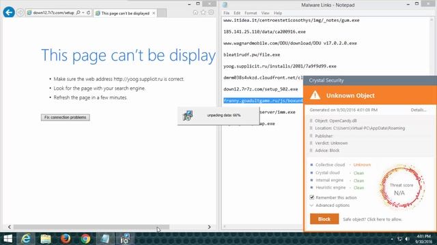Screen dimensions: 437x245
Task: Click the Notepad title bar icon
Action: (x=225, y=5)
